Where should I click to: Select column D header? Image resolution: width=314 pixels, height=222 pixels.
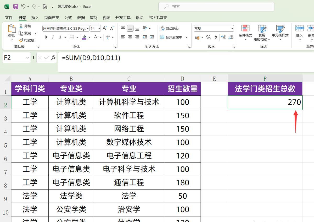(182, 79)
